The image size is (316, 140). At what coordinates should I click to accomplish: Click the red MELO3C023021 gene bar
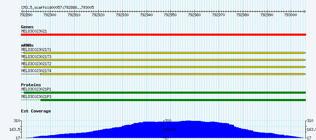pos(163,35)
